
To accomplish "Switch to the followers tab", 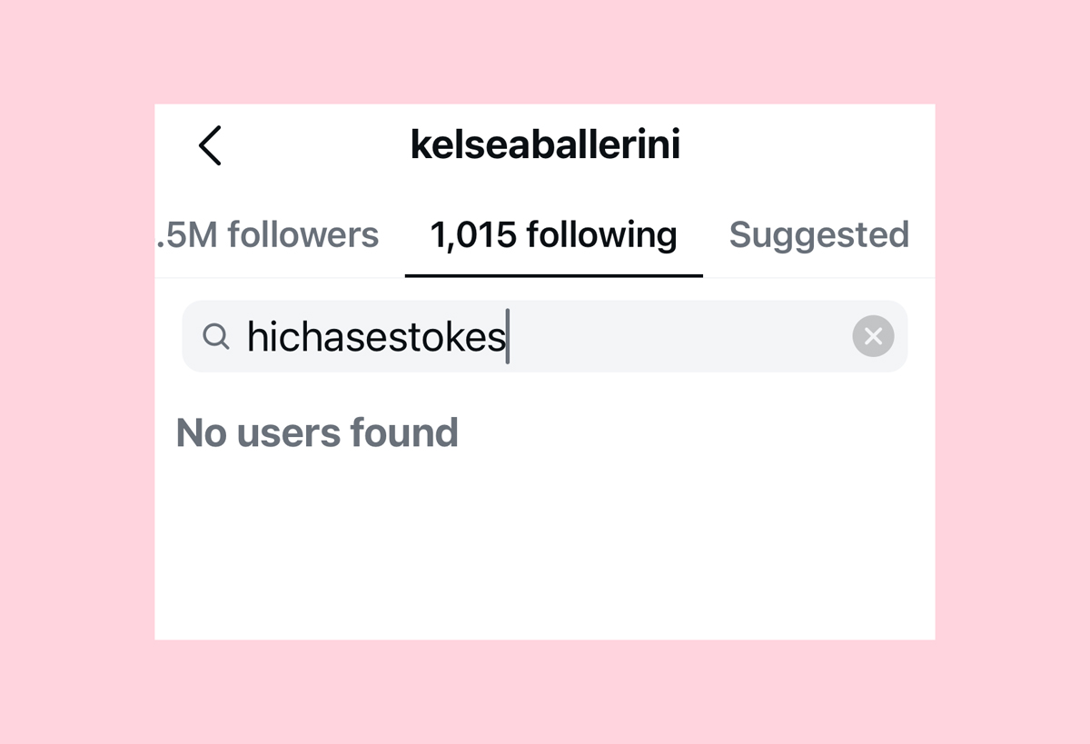I will pos(268,234).
